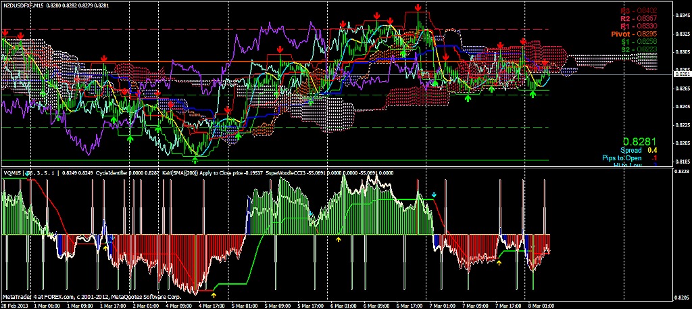Image resolution: width=692 pixels, height=309 pixels.
Task: Click yellow up arrow at the indicator's lowest trough
Action: (x=214, y=295)
